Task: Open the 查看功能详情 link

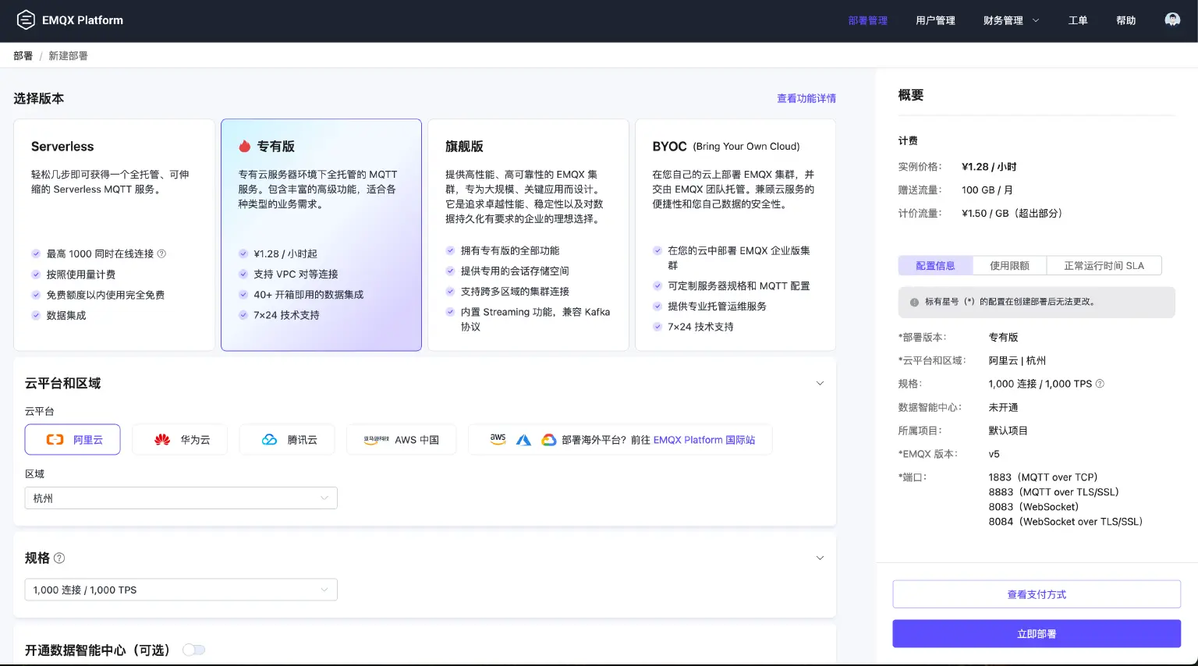Action: click(x=806, y=97)
